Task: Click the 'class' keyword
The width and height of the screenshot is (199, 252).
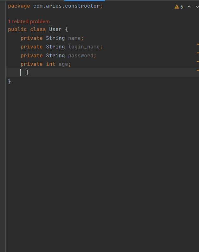Action: 38,29
